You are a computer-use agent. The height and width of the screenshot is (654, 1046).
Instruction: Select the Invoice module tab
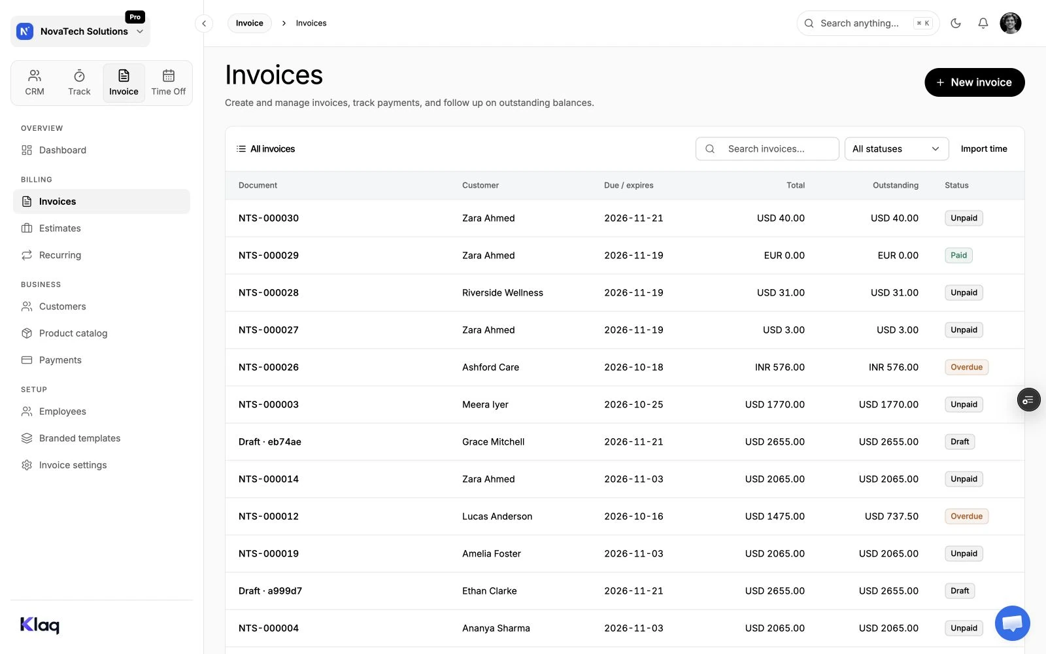[124, 83]
